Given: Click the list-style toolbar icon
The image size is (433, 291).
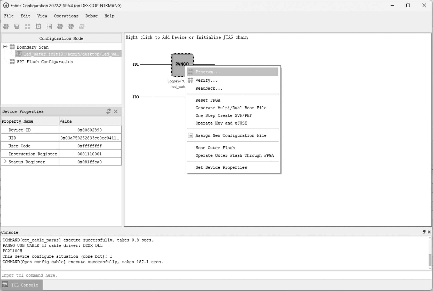Looking at the screenshot, I should (49, 26).
